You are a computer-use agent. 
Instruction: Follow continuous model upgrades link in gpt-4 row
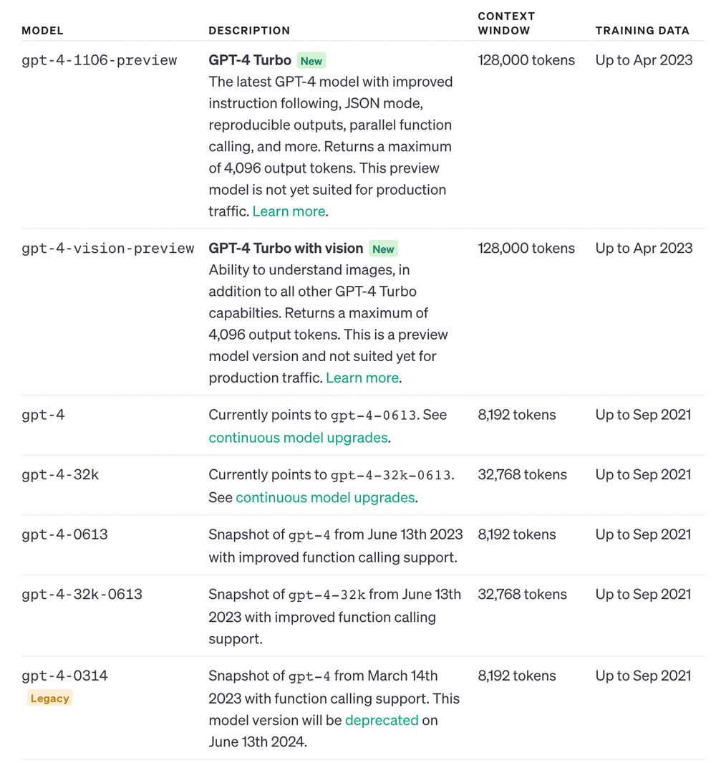click(298, 438)
